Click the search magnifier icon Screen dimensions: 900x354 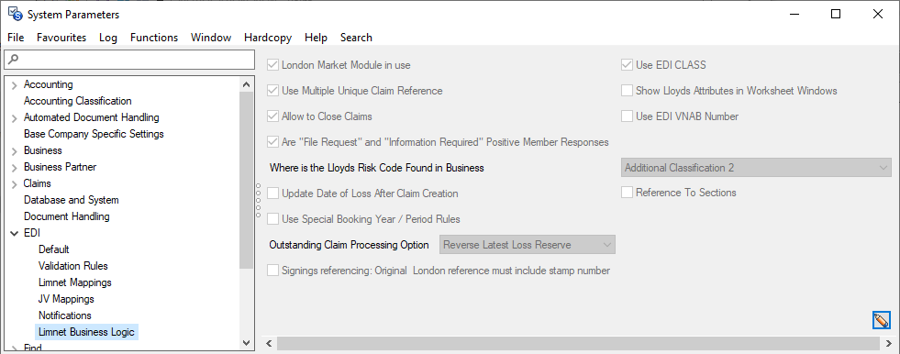point(14,59)
